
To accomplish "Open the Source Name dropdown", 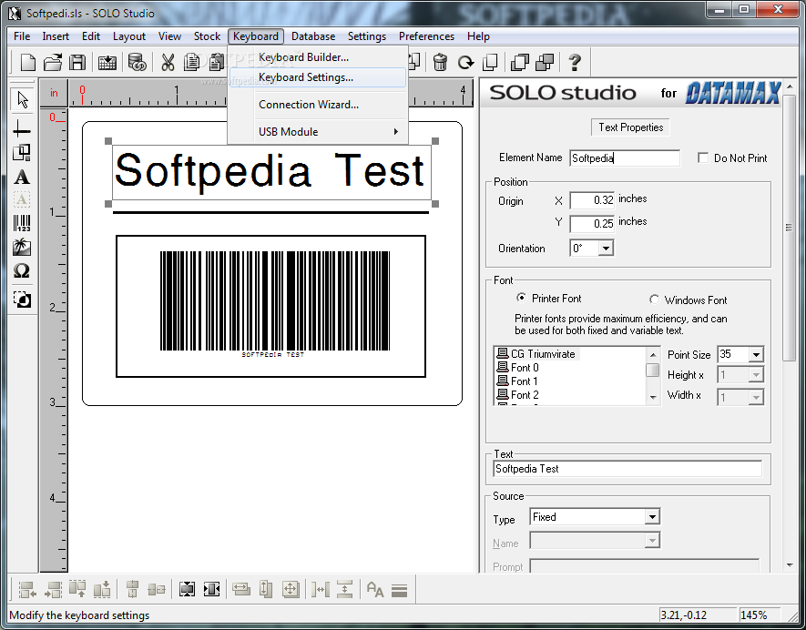I will [x=652, y=541].
